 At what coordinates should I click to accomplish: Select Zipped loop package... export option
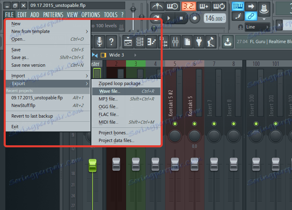[x=126, y=83]
